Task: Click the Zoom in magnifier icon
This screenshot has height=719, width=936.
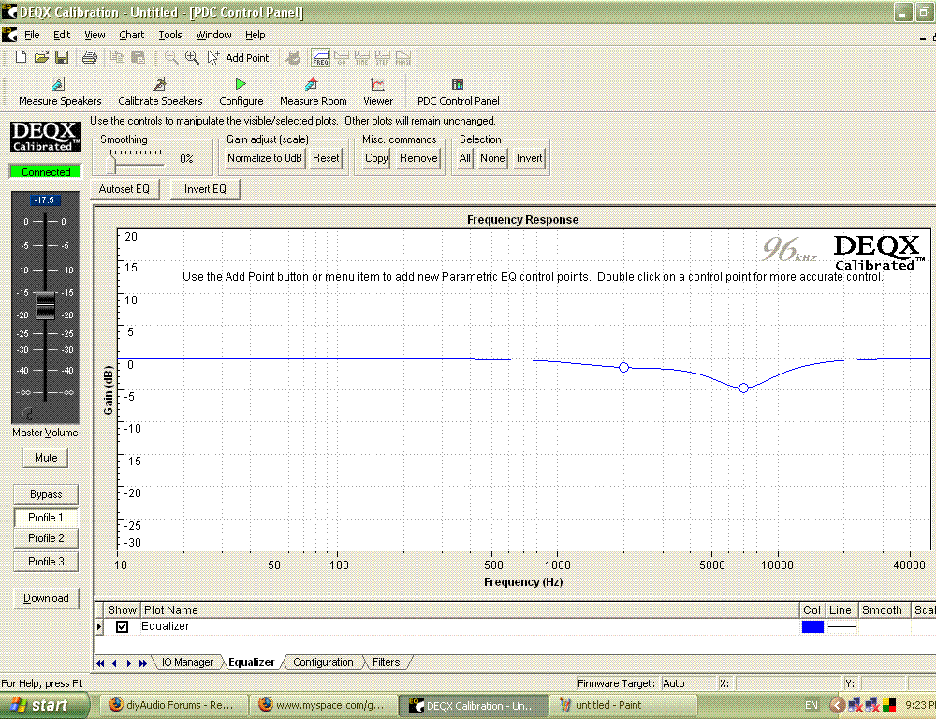Action: 192,57
